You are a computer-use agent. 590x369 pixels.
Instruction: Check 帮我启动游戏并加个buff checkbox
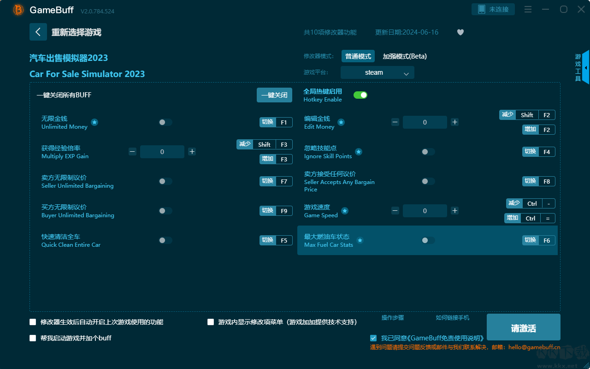pos(33,338)
